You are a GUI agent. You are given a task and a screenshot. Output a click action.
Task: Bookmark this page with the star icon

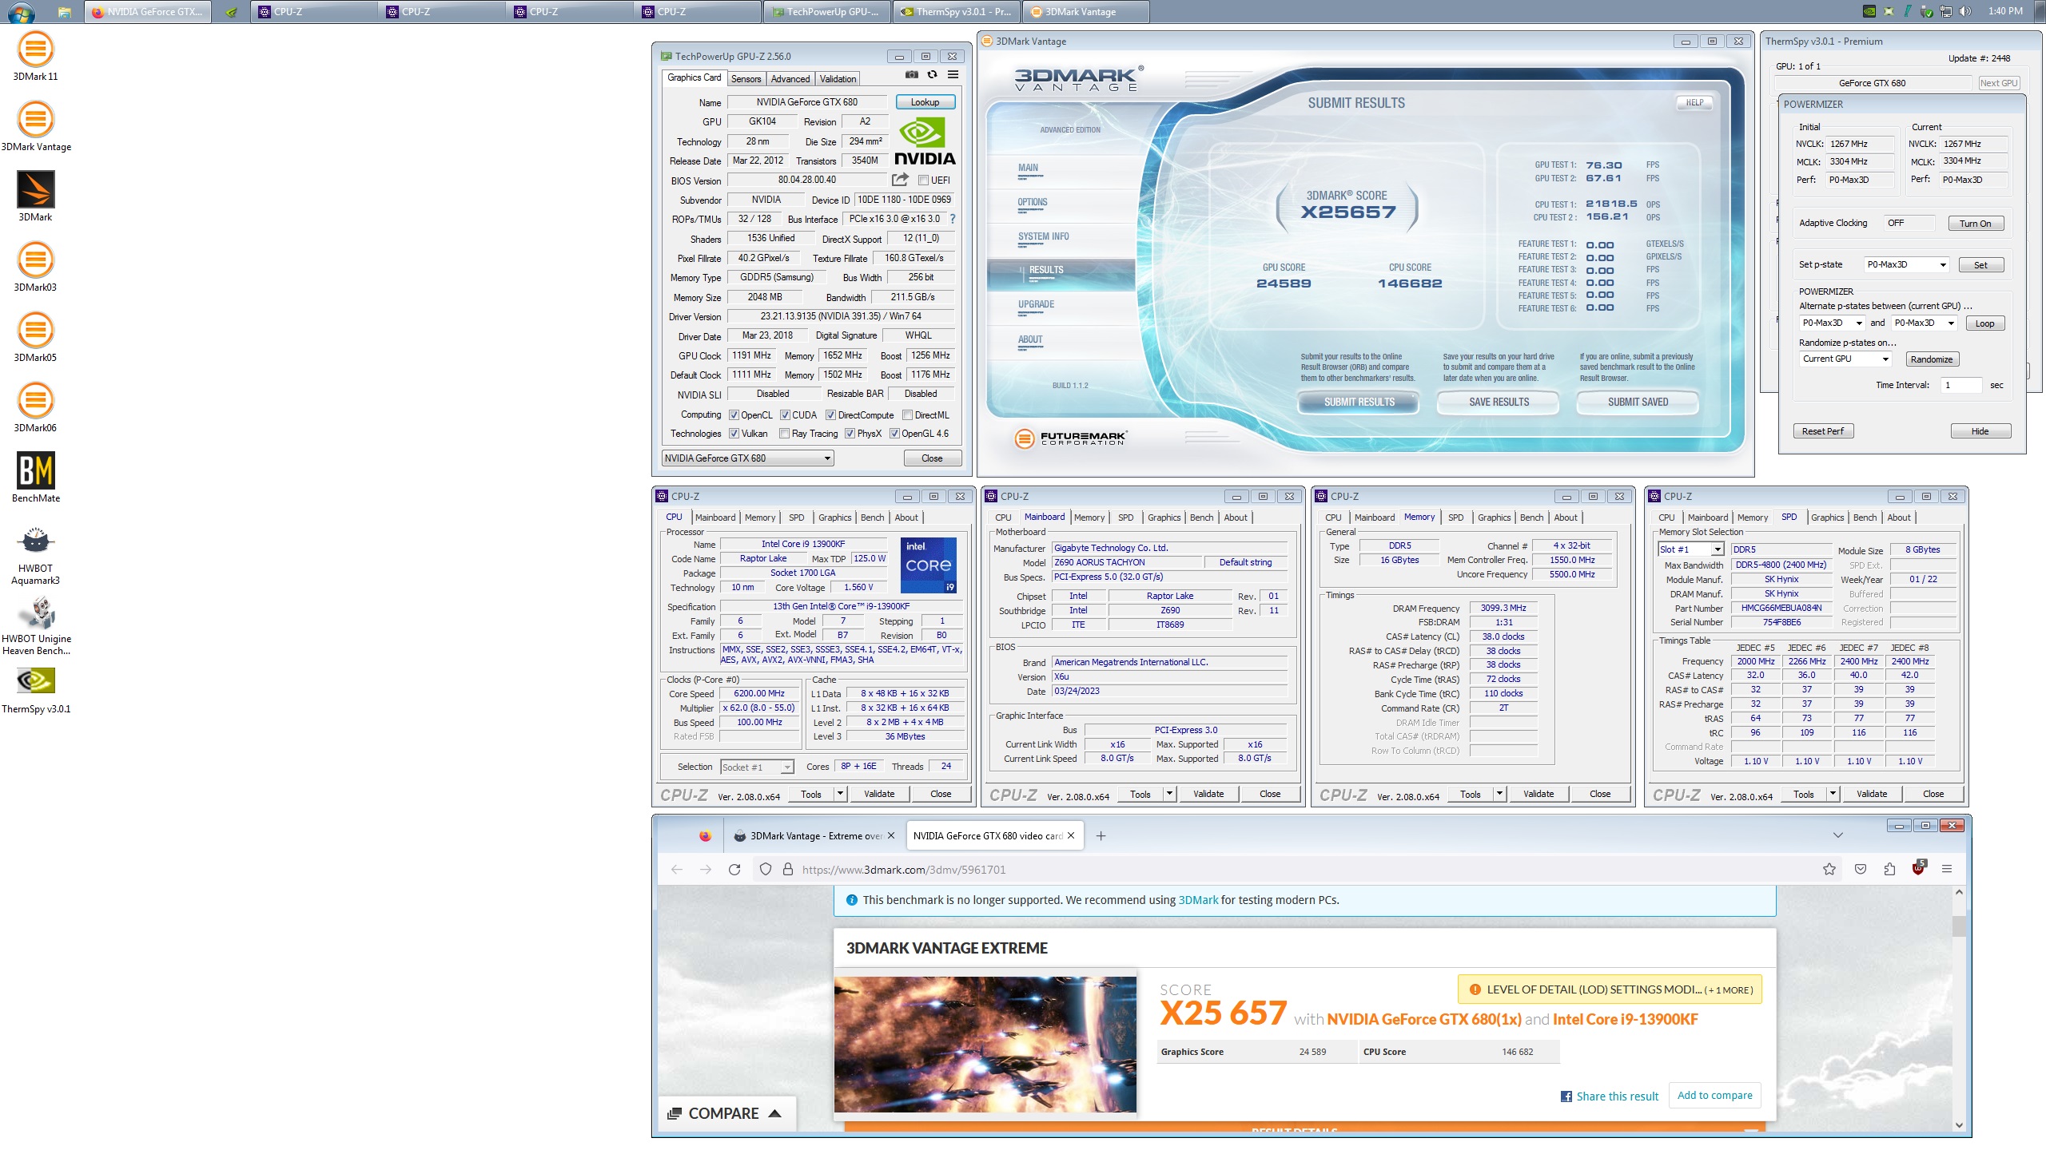click(x=1829, y=870)
